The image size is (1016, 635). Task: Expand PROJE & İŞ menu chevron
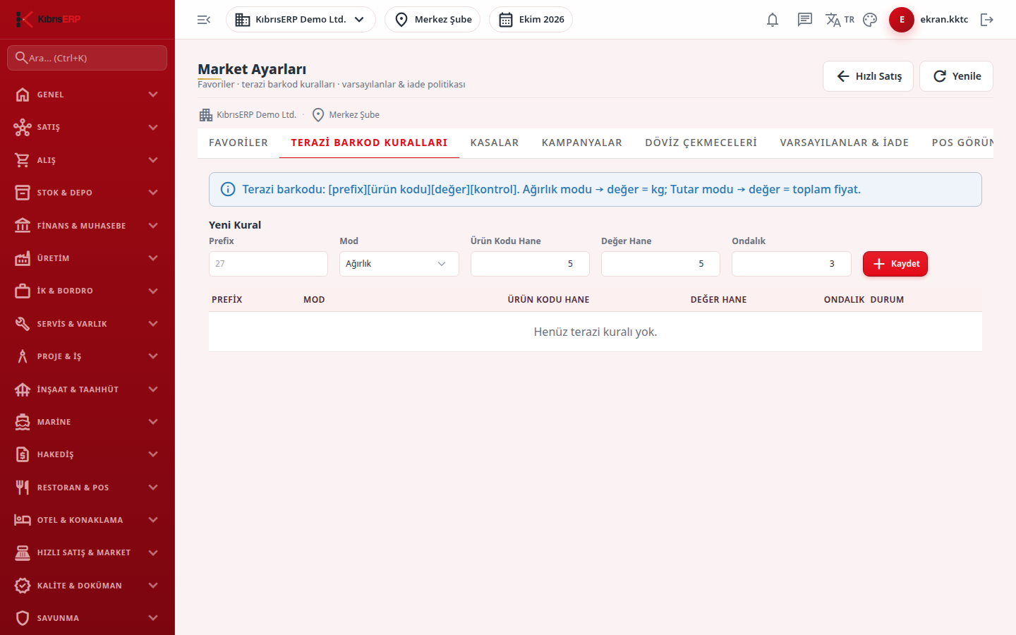(x=153, y=356)
